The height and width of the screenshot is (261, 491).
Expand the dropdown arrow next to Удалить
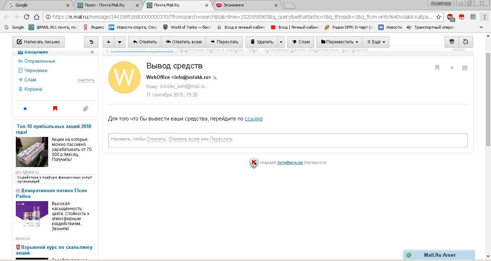click(281, 42)
